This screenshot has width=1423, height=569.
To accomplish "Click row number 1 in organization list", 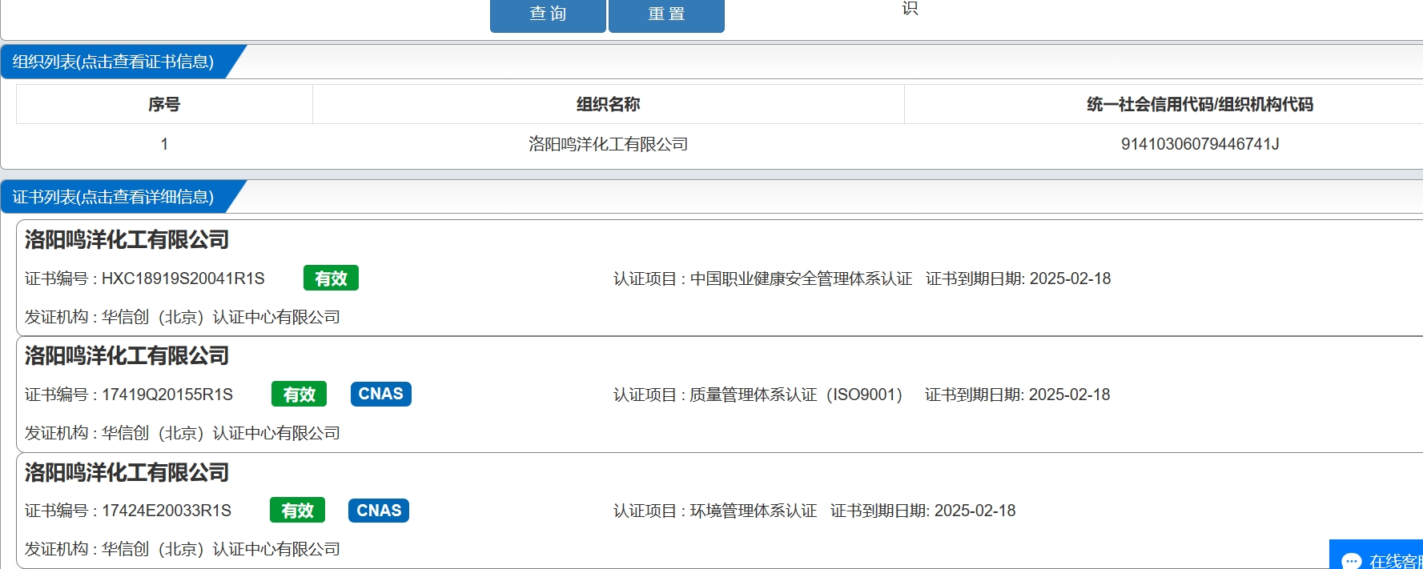I will (164, 144).
